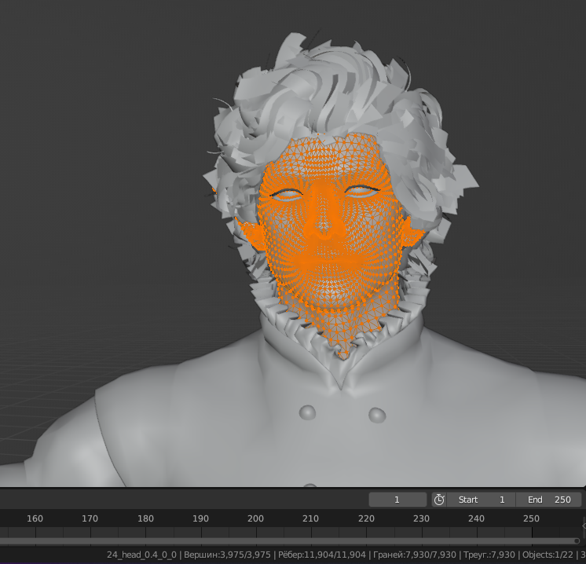Viewport: 586px width, 564px height.
Task: Jump to frame 240 on the timeline
Action: pos(476,518)
